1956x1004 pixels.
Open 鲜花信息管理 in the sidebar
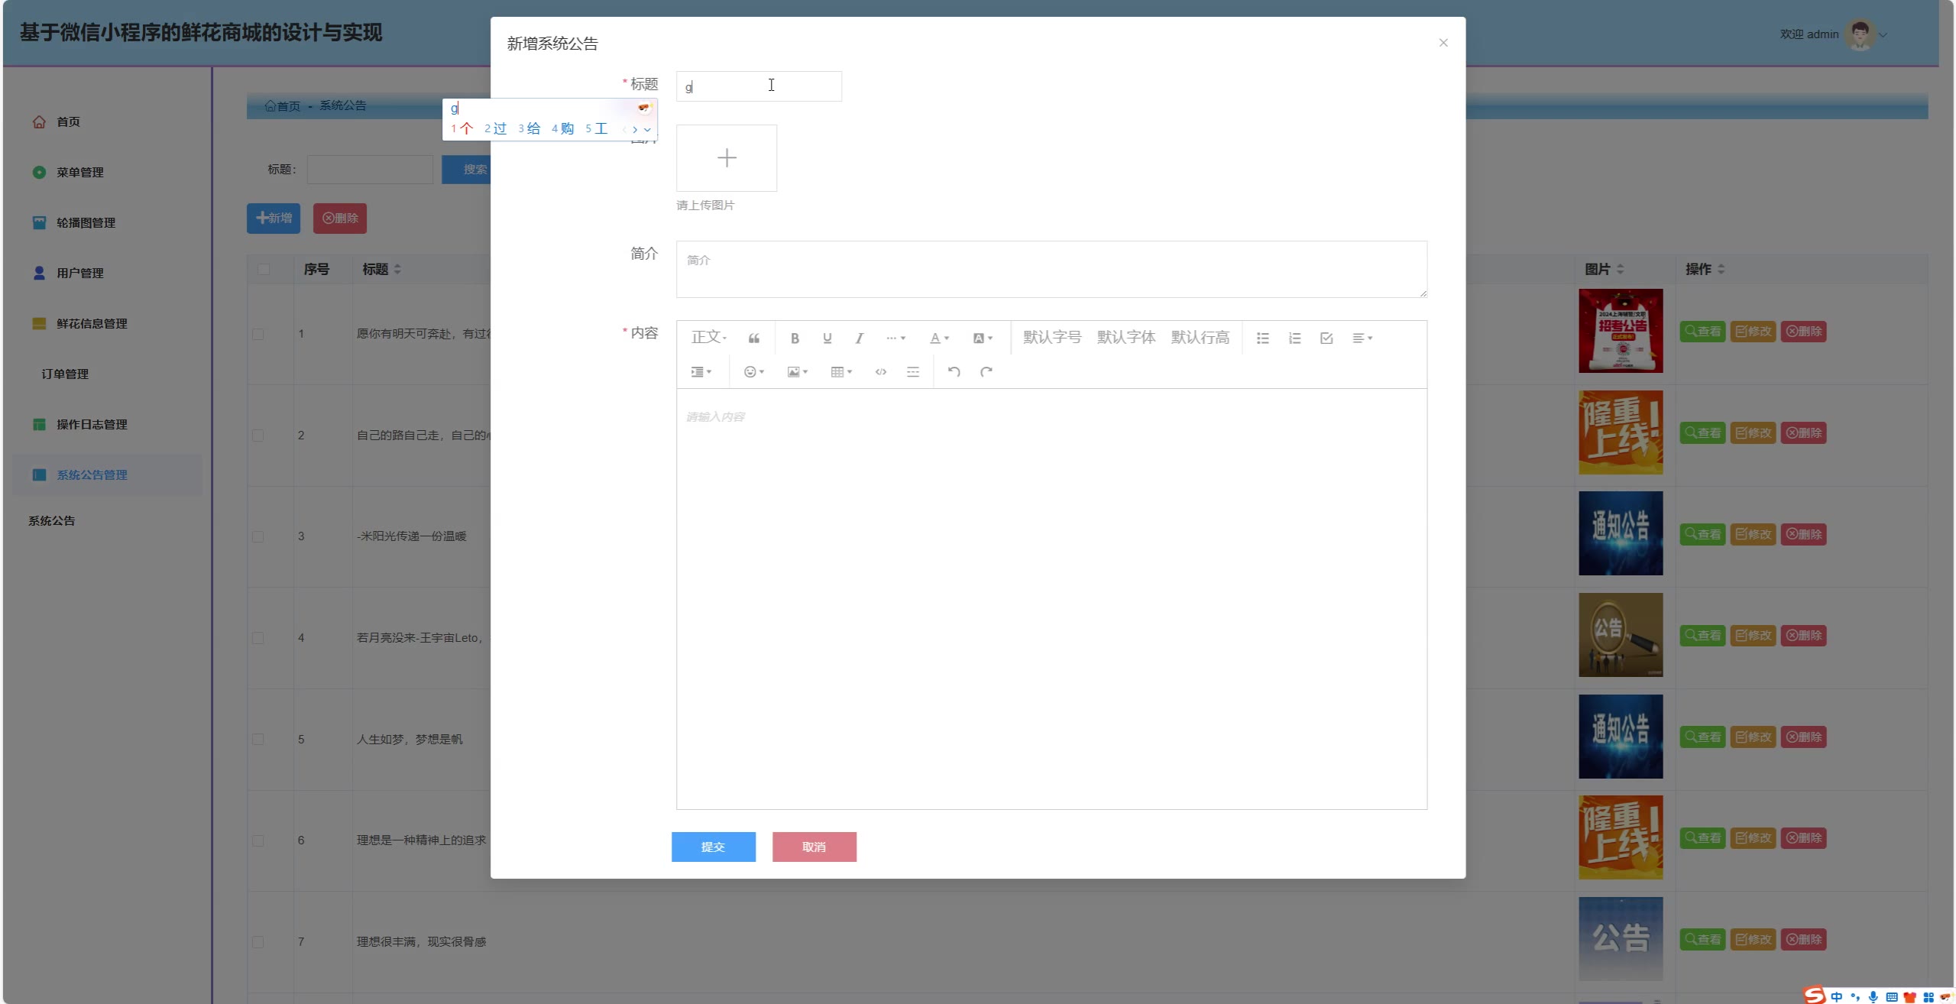point(92,323)
